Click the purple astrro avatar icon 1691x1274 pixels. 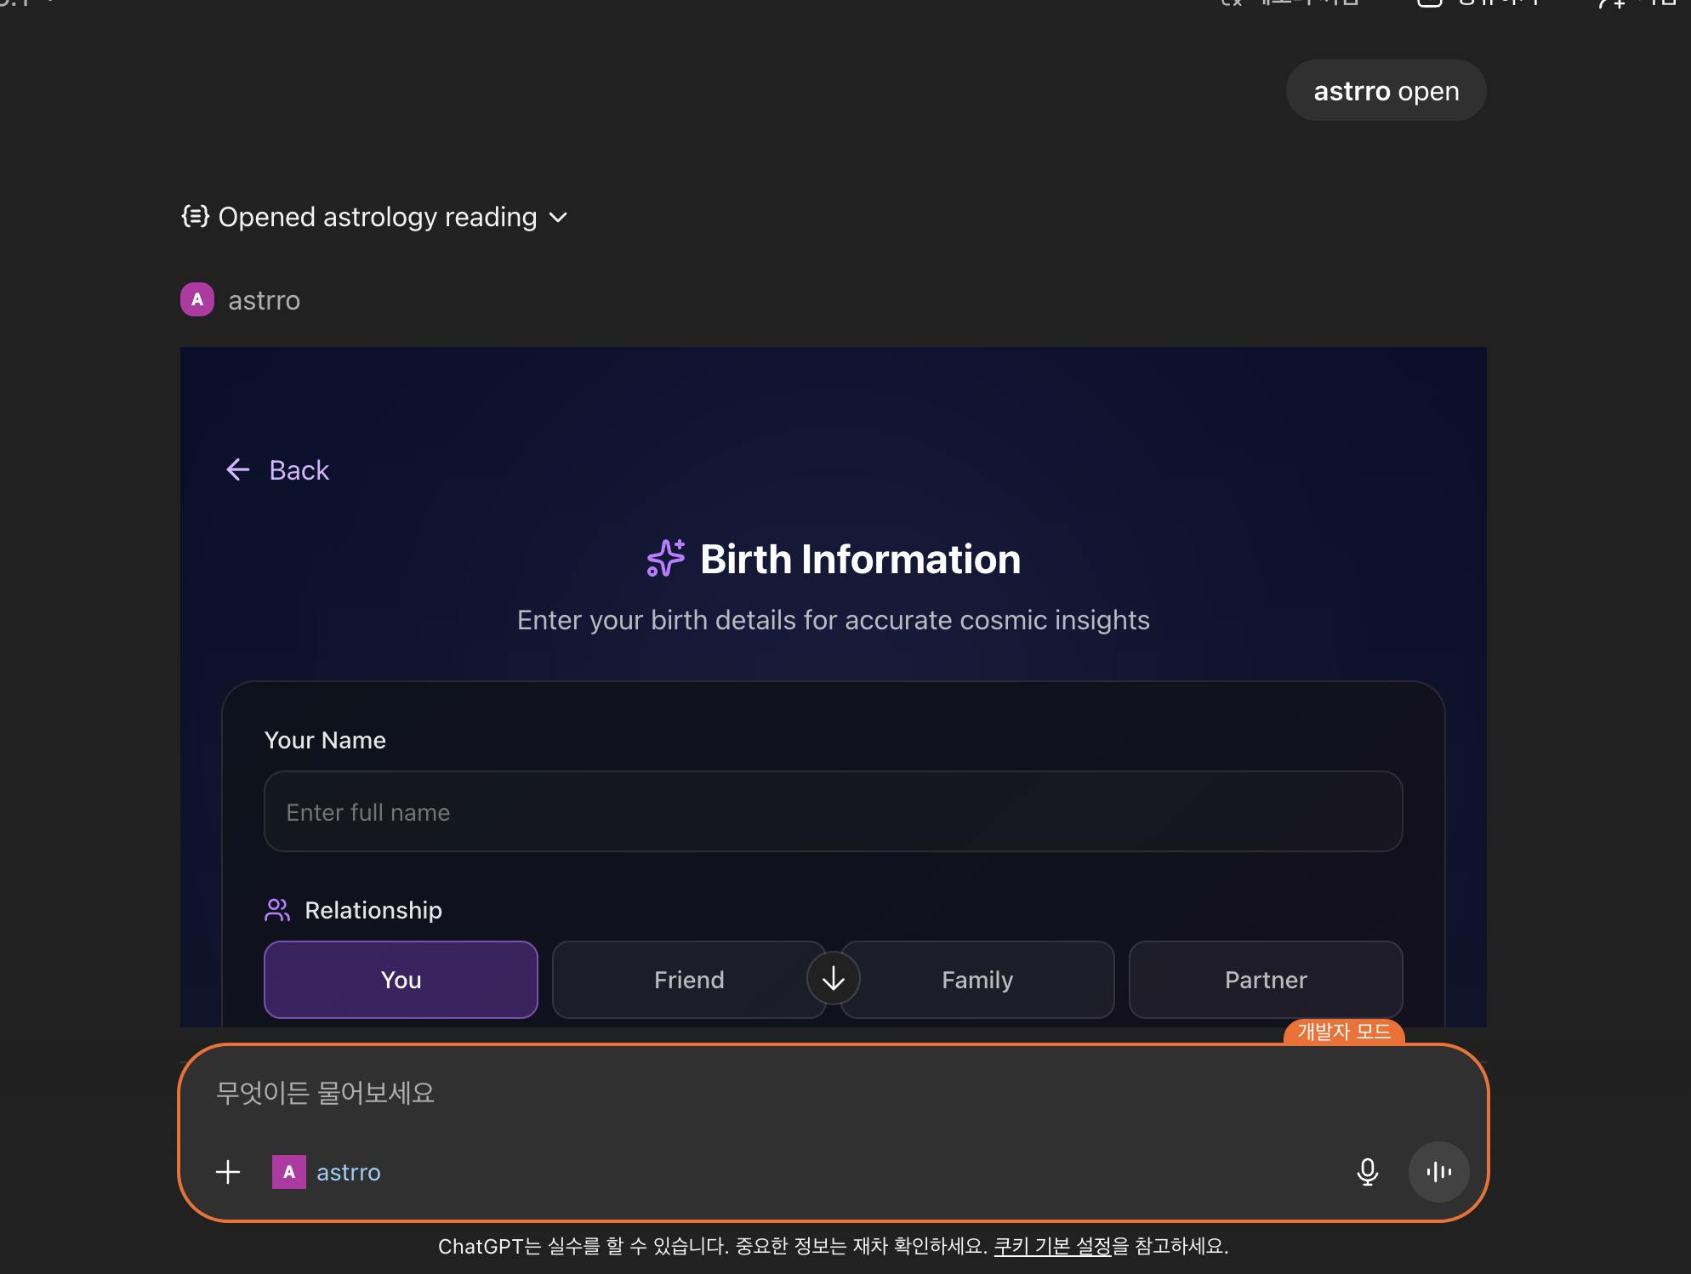coord(197,299)
